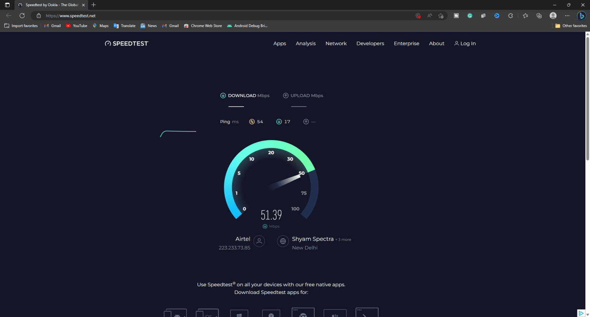Click the globe server icon

click(283, 241)
